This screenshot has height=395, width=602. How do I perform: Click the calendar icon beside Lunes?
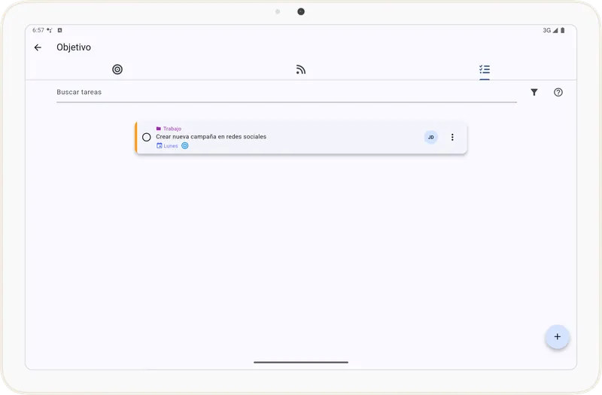(x=159, y=146)
